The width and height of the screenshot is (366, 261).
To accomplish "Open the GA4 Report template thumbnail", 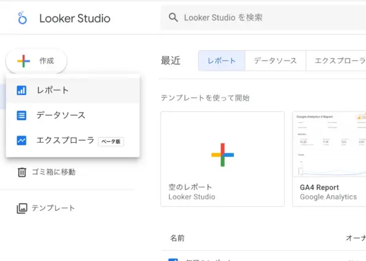I will pyautogui.click(x=329, y=145).
